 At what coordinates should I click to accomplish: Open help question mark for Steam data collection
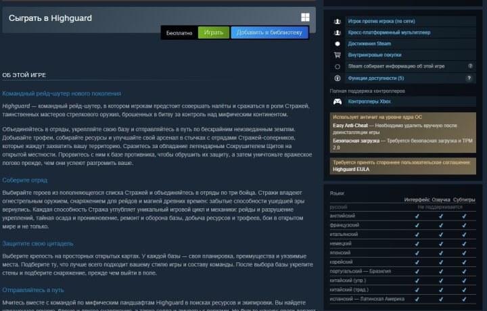[x=470, y=66]
